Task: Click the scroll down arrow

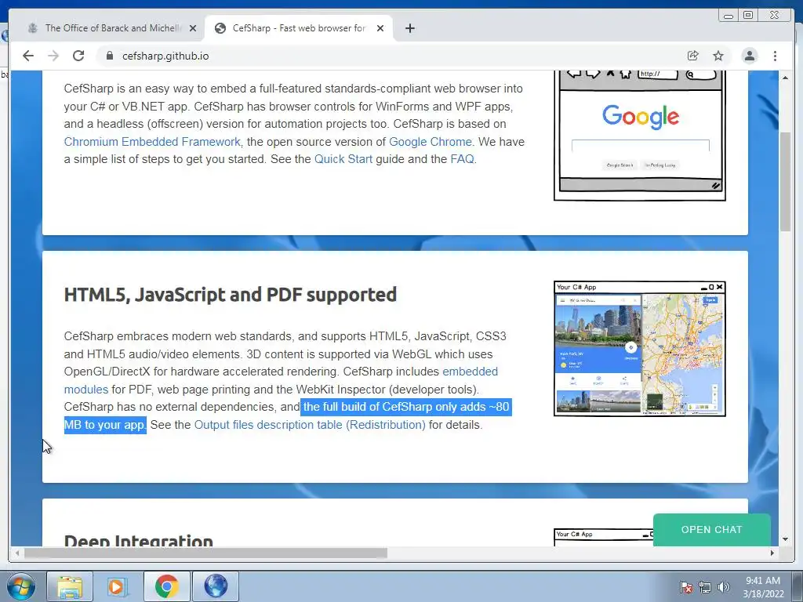Action: 785,539
